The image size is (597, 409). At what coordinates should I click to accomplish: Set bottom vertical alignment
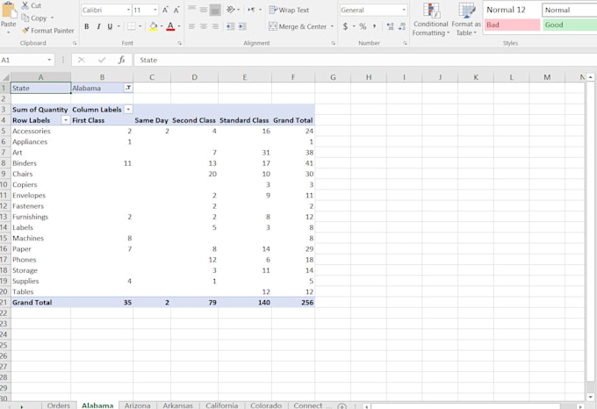point(215,10)
